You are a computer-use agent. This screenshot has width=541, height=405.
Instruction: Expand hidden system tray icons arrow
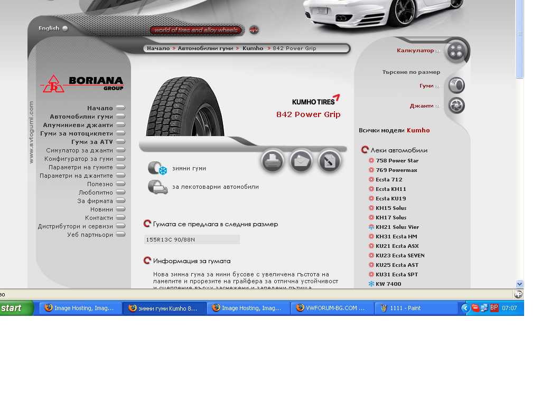point(465,308)
